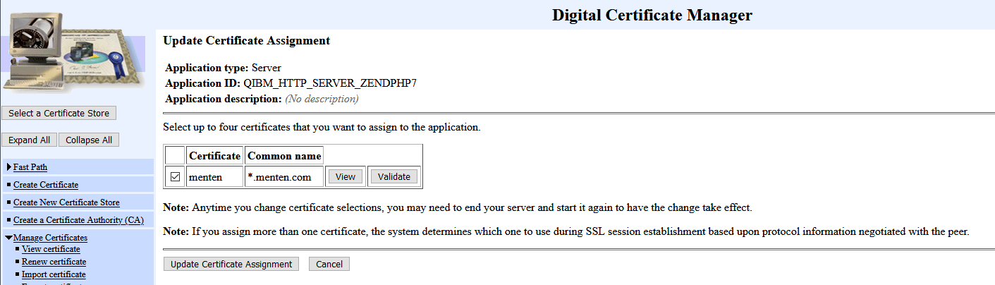Click the Update Certificate Assignment button
Image resolution: width=995 pixels, height=285 pixels.
[x=231, y=265]
